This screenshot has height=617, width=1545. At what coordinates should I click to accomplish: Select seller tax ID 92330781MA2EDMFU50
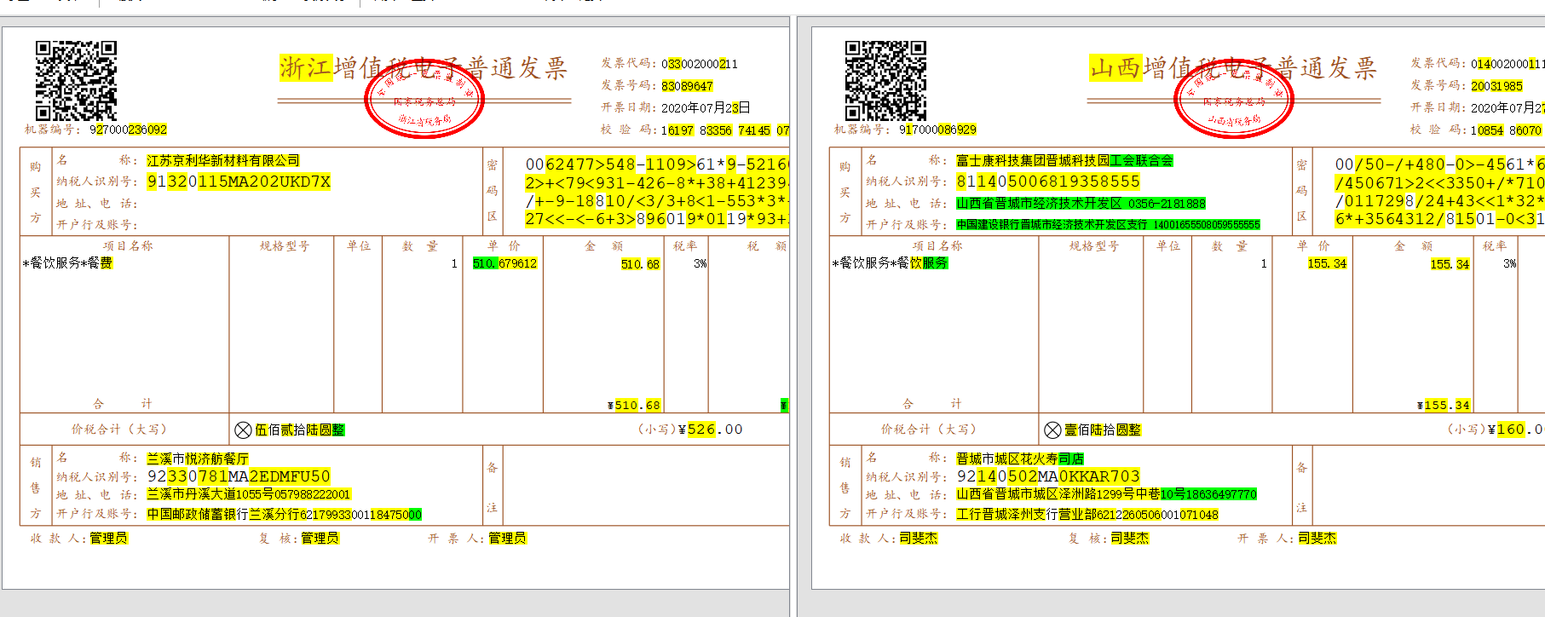tap(239, 476)
